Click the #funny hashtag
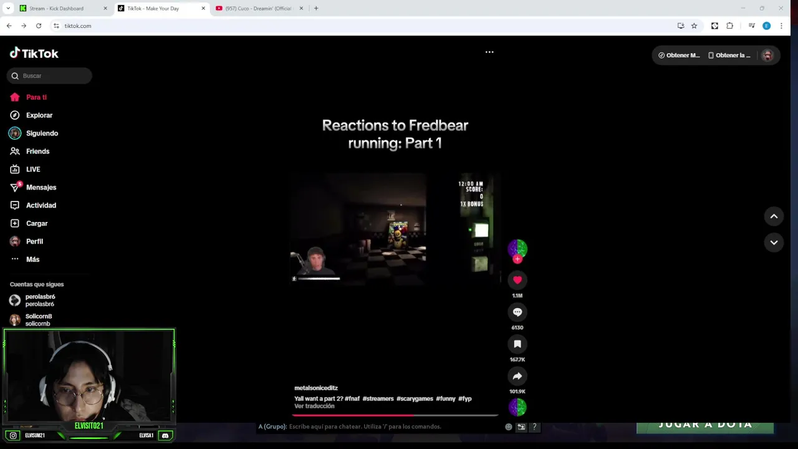The width and height of the screenshot is (798, 449). click(446, 398)
